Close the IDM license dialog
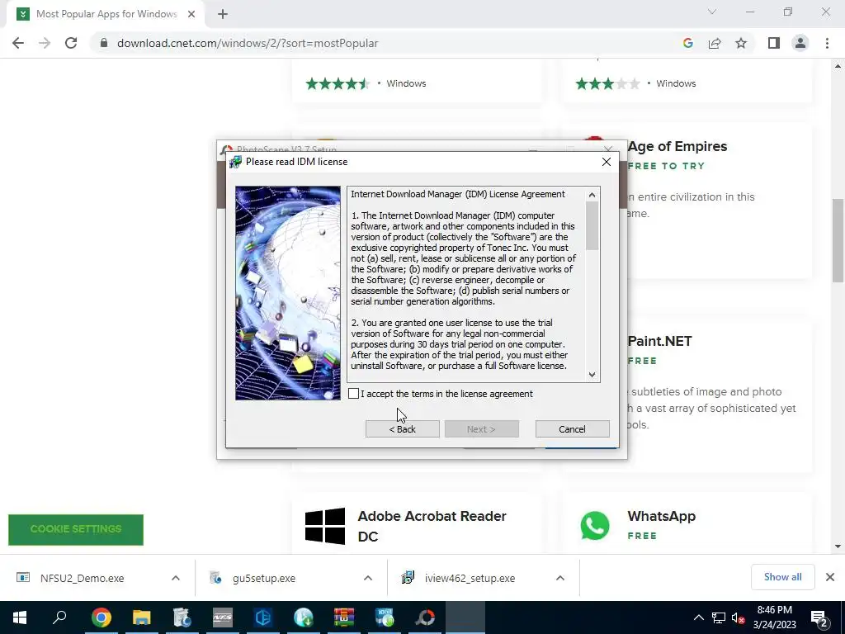 point(607,162)
